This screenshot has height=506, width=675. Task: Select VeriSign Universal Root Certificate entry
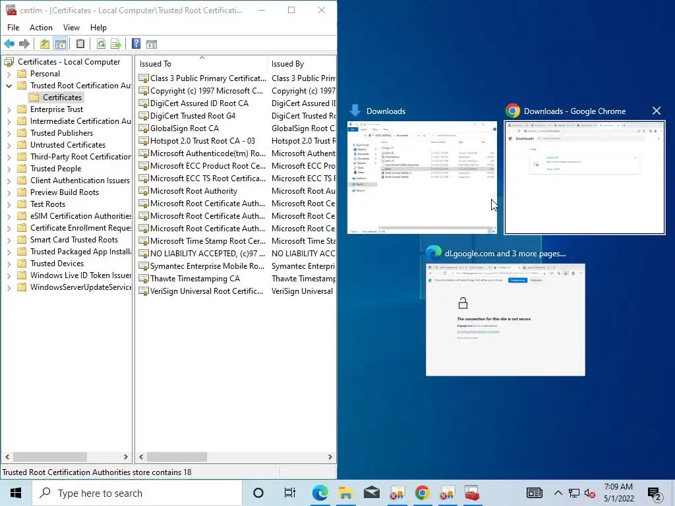[x=206, y=291]
